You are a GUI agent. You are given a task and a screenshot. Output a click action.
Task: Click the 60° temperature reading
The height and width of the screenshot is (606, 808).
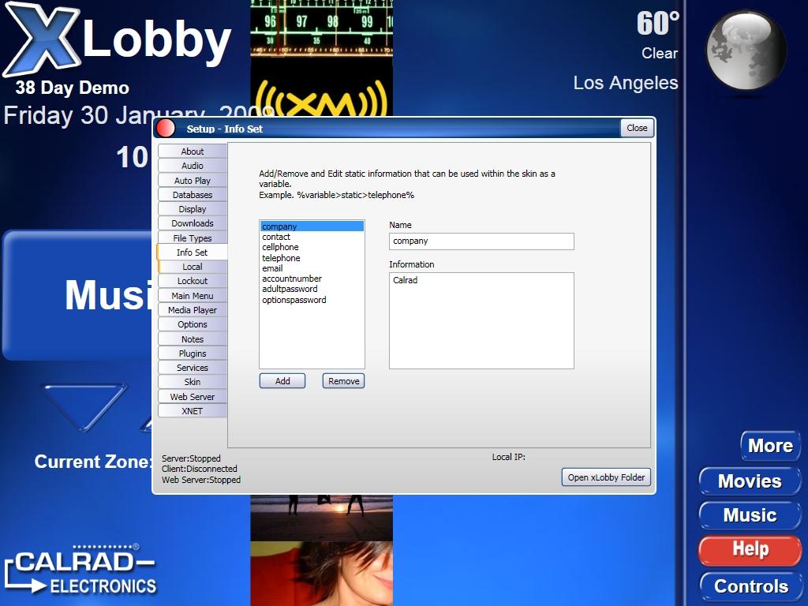(x=658, y=24)
